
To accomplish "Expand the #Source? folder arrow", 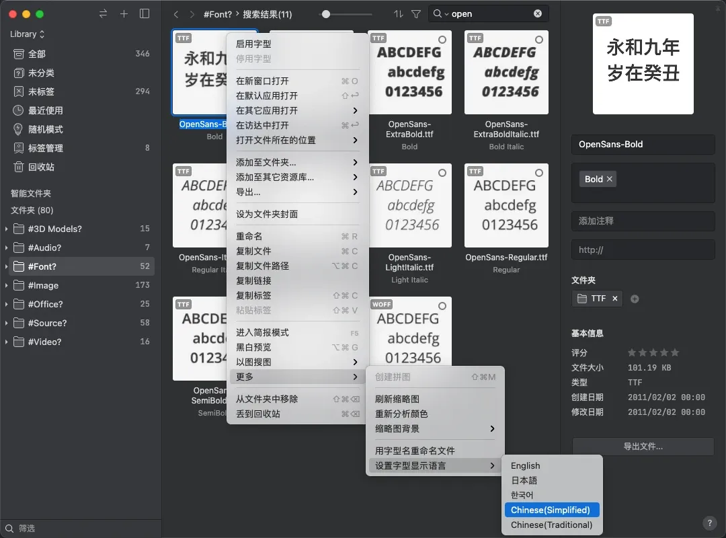I will [x=7, y=323].
